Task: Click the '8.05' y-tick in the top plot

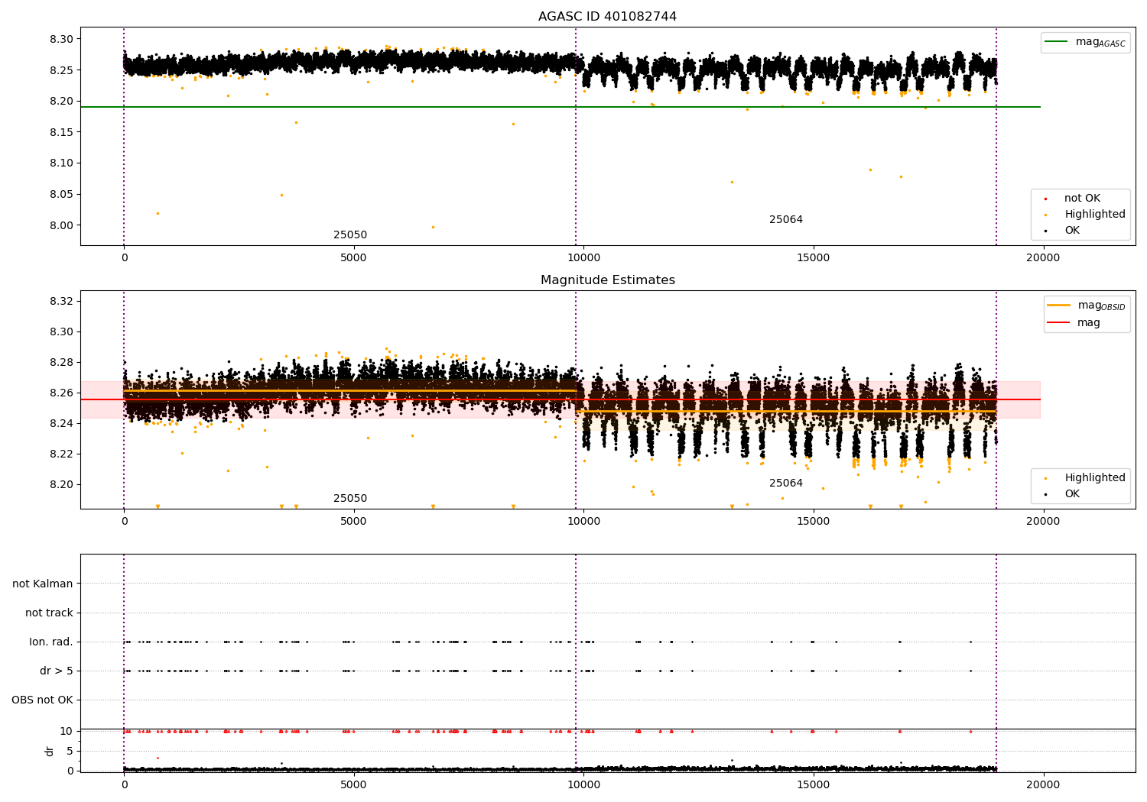Action: [x=63, y=194]
